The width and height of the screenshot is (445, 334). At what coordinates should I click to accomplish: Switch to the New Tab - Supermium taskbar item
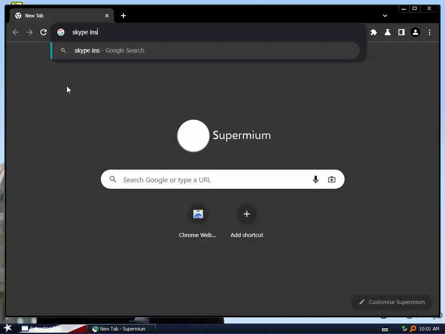[x=123, y=329]
